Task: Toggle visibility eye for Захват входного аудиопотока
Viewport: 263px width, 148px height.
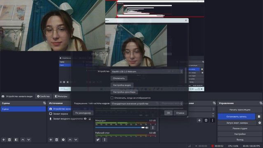Action: 85,119
